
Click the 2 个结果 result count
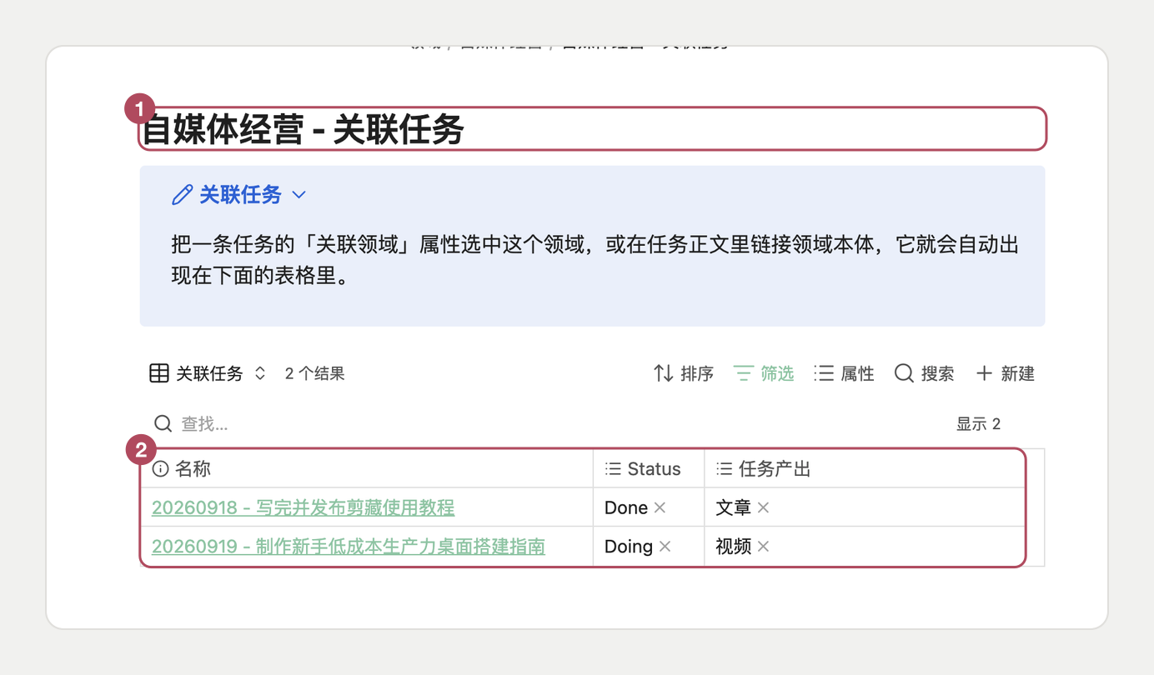pos(315,373)
